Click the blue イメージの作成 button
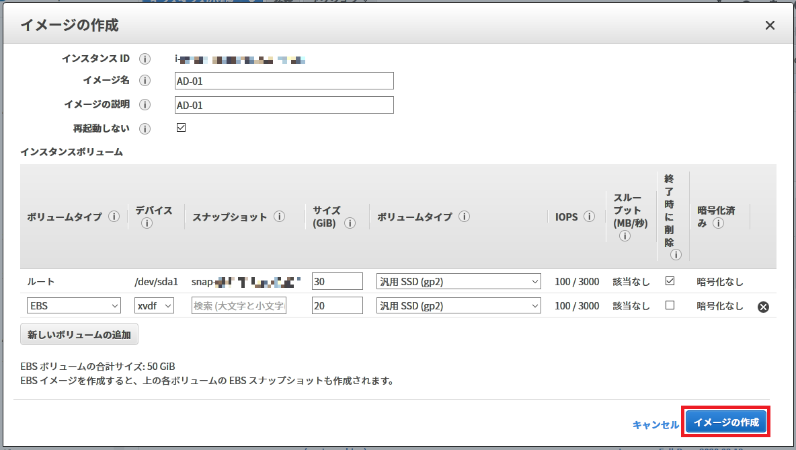The image size is (796, 450). point(726,422)
